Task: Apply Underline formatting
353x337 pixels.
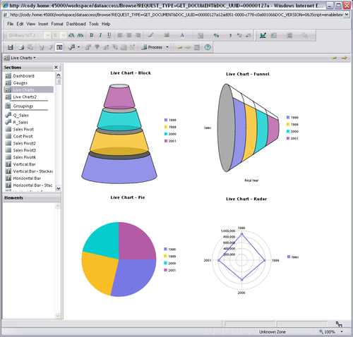Action: point(109,35)
